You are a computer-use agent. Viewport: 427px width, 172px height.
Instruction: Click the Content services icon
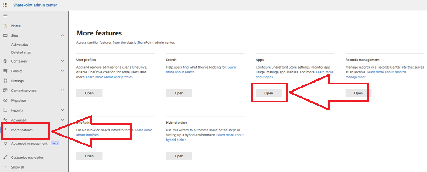point(5,91)
